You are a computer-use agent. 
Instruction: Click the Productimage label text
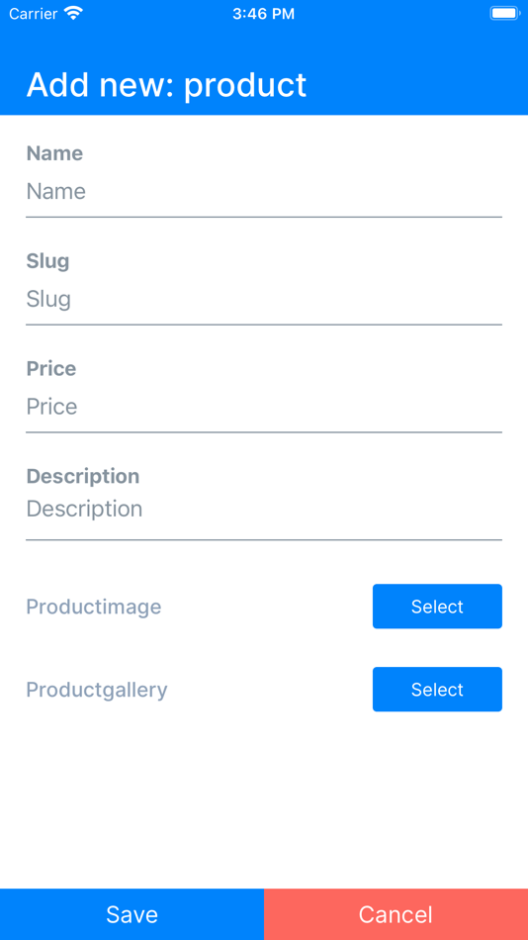[x=94, y=607]
